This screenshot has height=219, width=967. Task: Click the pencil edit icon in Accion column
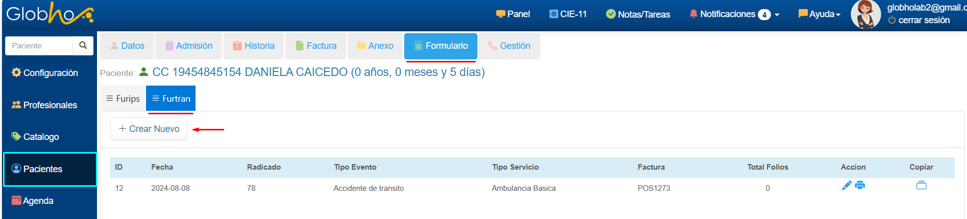click(x=847, y=186)
